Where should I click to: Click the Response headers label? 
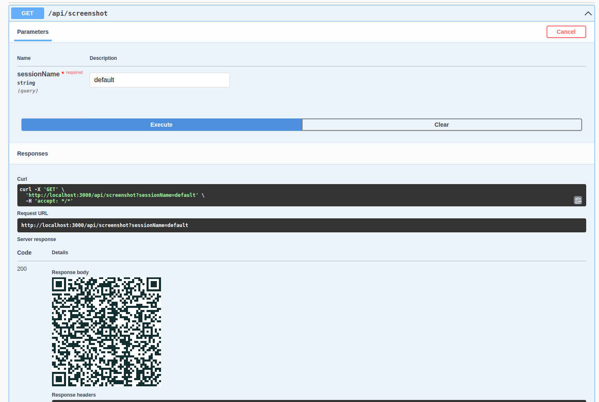click(74, 395)
